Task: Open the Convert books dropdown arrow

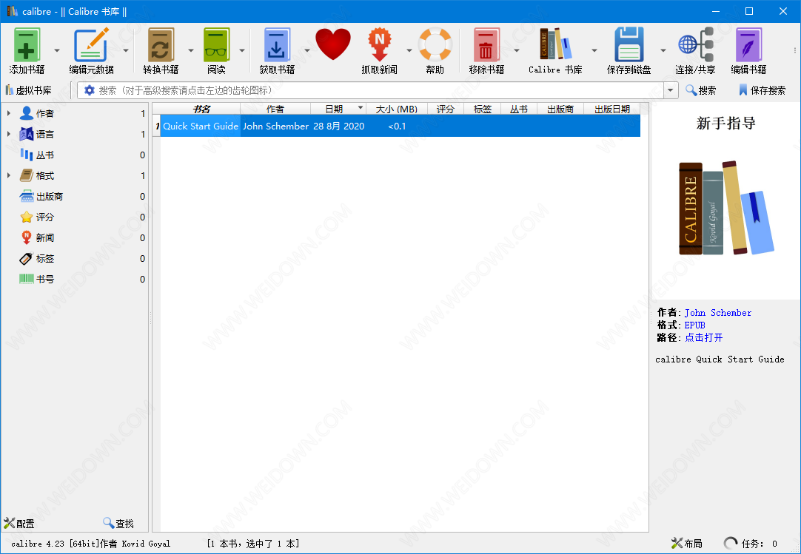Action: pyautogui.click(x=191, y=50)
